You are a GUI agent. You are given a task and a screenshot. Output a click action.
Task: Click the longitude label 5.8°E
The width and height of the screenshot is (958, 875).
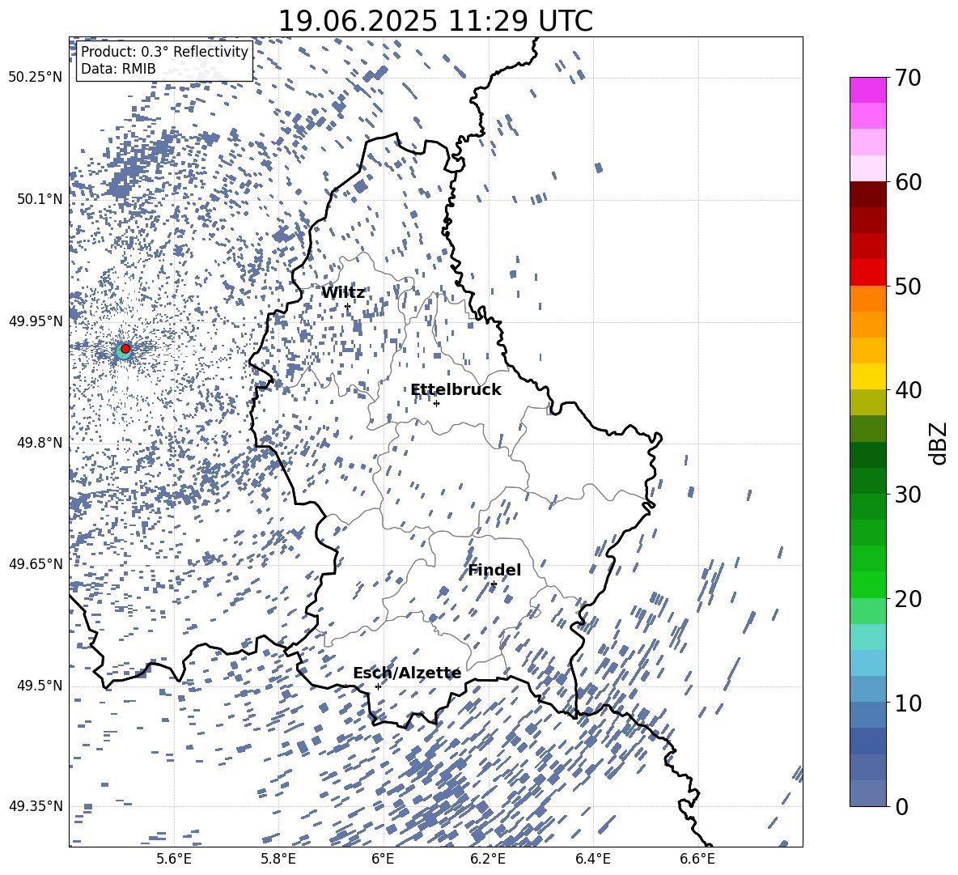[x=278, y=859]
